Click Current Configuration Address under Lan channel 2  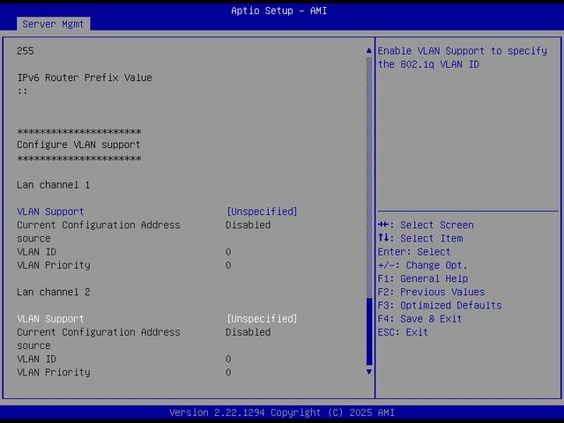(x=99, y=332)
